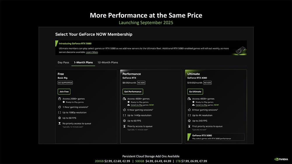Click the GeForce RTX 5080 banner in Ultimate
The width and height of the screenshot is (292, 164).
216,137
